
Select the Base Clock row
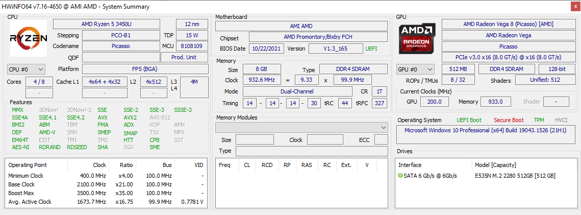coord(106,184)
